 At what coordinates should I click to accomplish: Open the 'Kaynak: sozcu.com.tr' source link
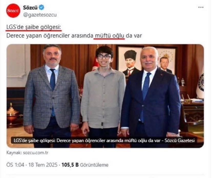27,153
